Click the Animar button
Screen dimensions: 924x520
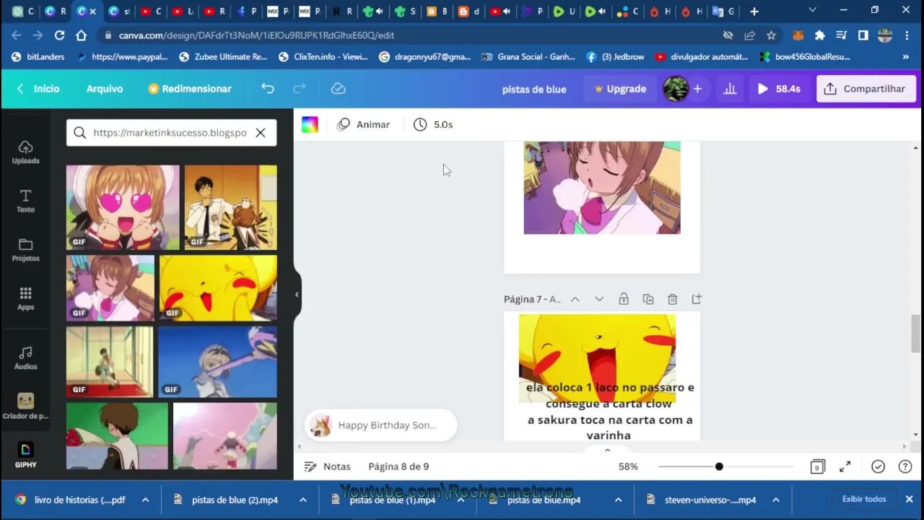364,124
